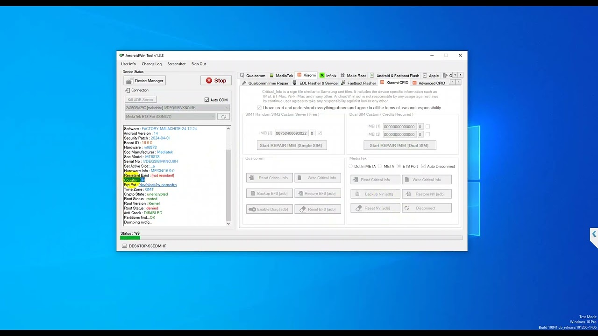
Task: Click Backup EFS [adb] button
Action: 270,193
